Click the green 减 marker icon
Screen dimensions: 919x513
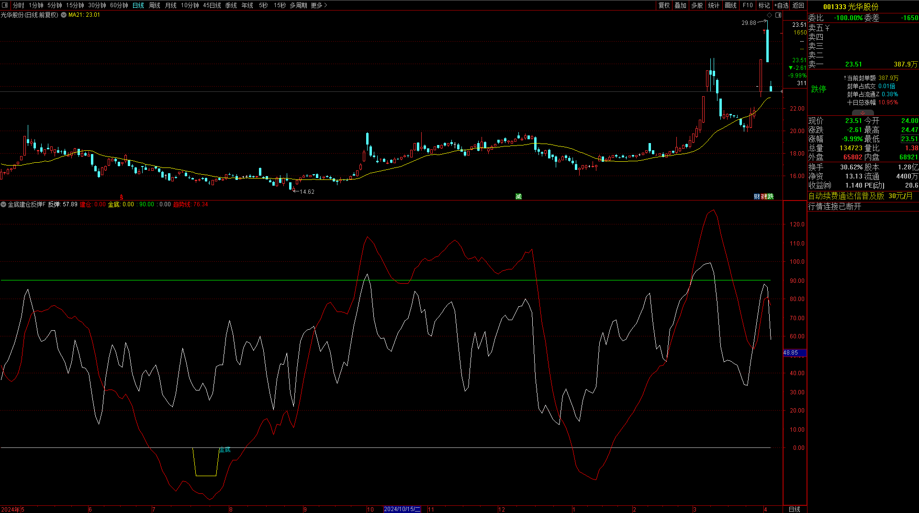point(518,197)
